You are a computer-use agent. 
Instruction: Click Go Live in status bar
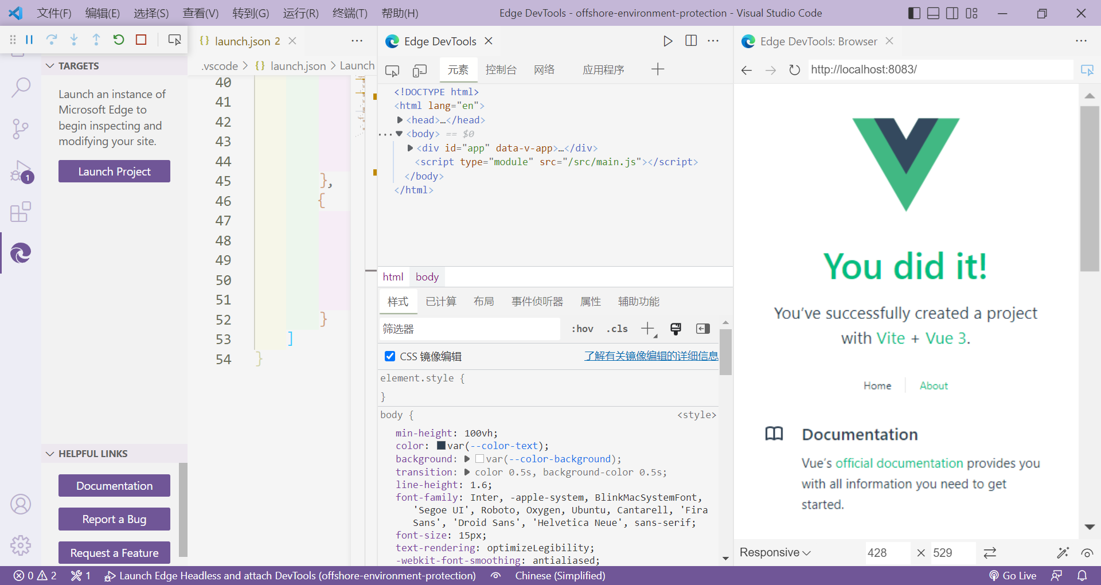(1013, 576)
